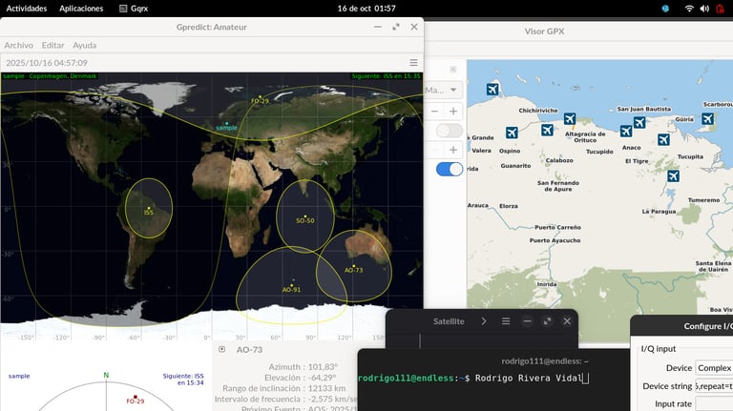Click the minus stepper in Visor GPX panel
The image size is (733, 411).
click(x=435, y=112)
